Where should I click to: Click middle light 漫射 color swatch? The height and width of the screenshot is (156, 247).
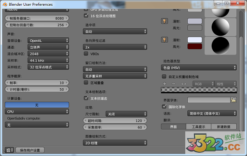tap(195, 21)
